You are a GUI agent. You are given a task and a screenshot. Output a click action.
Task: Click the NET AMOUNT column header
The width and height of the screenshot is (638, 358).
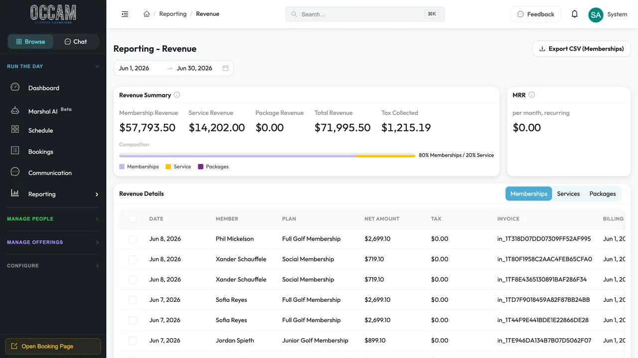tap(382, 219)
